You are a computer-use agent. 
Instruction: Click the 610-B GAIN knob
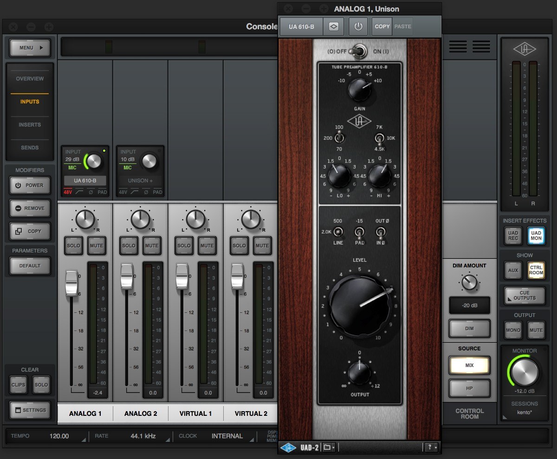[x=360, y=90]
